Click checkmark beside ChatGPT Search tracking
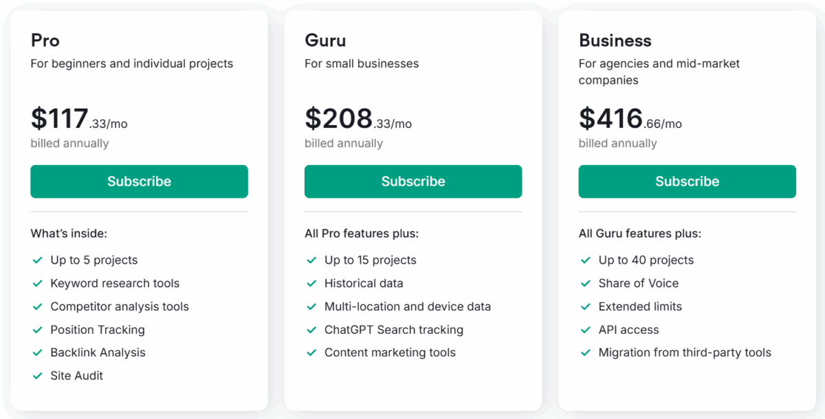Viewport: 825px width, 419px height. (x=311, y=330)
